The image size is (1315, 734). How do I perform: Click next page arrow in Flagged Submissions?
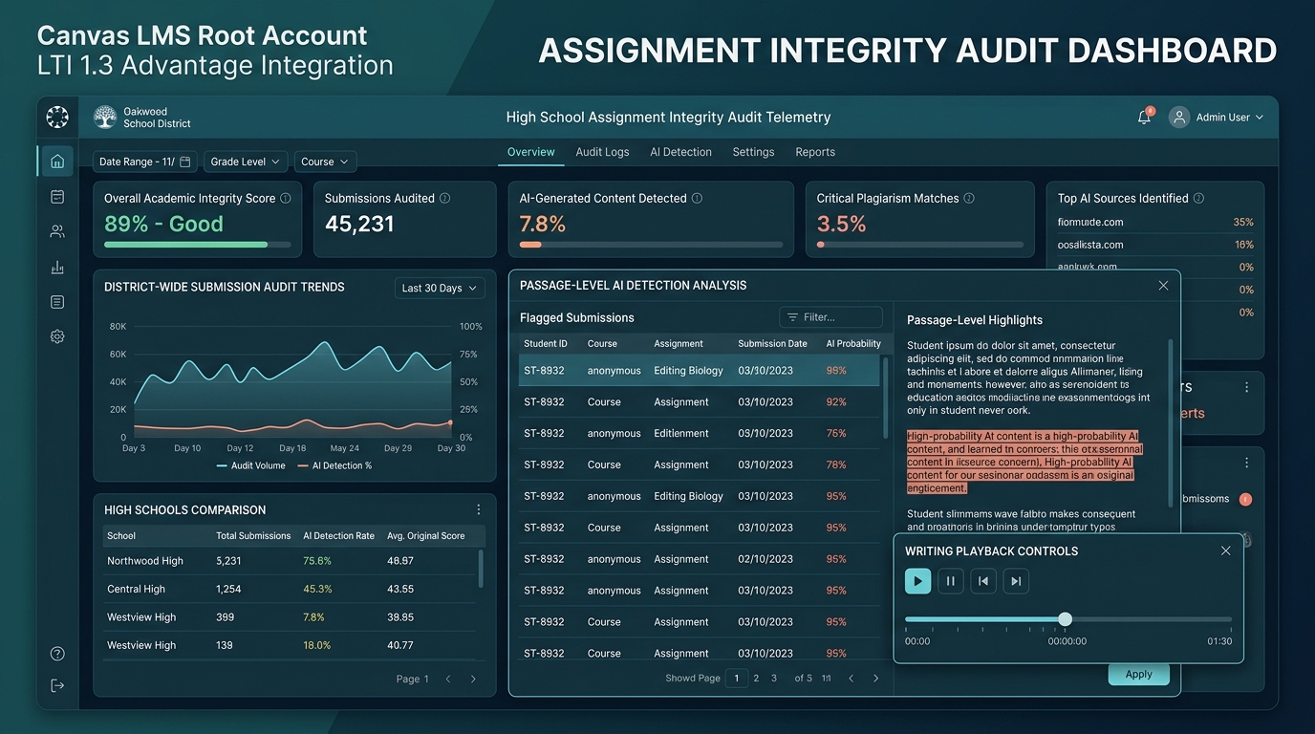point(876,679)
